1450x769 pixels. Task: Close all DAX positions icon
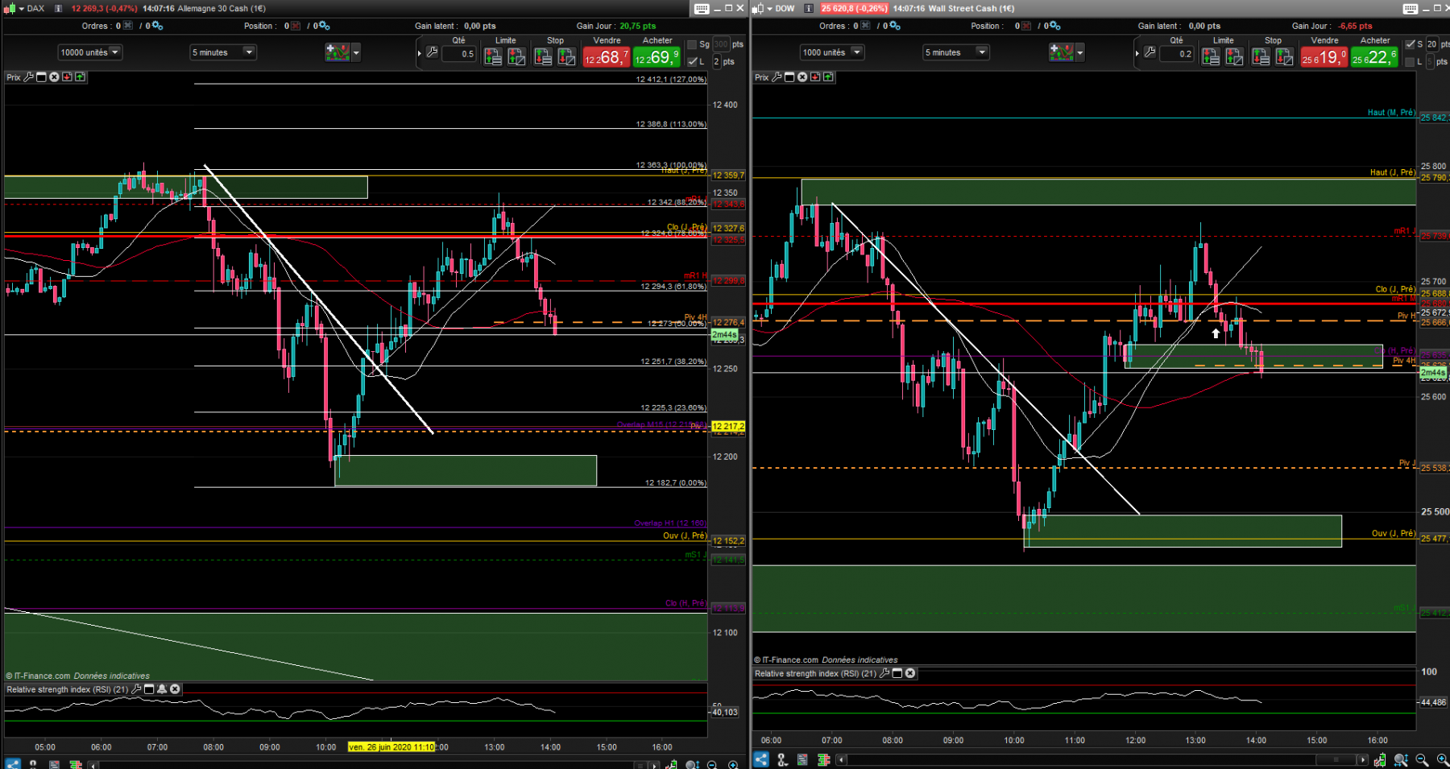[296, 26]
